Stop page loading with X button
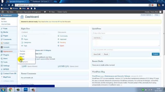 (x=9, y=5)
